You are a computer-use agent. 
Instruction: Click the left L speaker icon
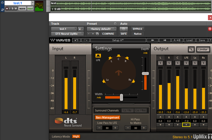pyautogui.click(x=110, y=58)
